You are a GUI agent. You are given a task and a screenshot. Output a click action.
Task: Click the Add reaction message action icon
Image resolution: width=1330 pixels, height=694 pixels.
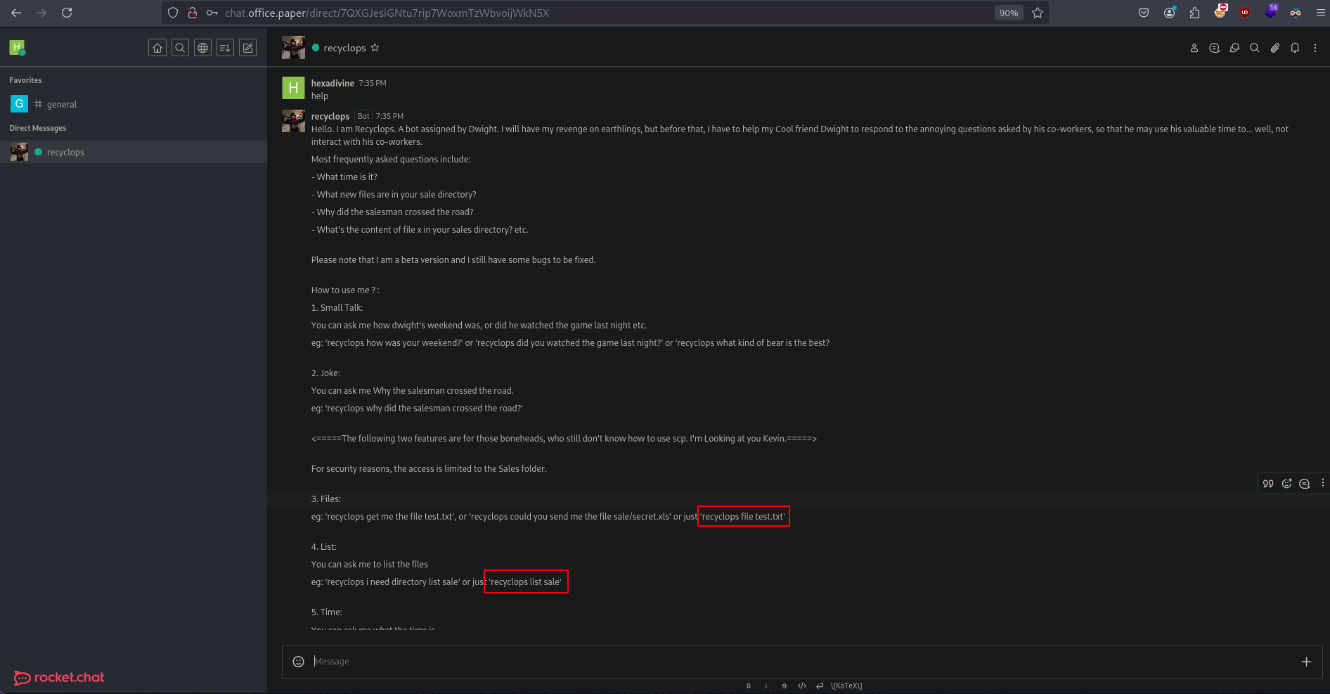1286,483
